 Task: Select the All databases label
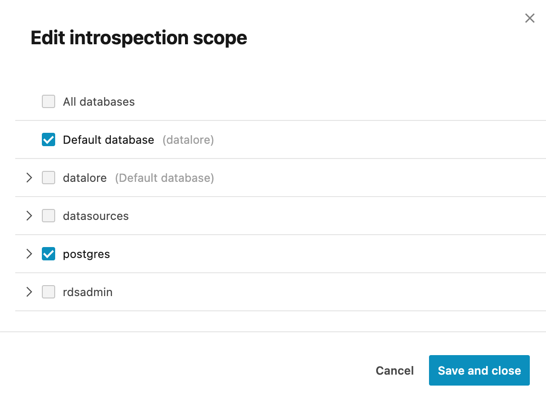tap(98, 101)
